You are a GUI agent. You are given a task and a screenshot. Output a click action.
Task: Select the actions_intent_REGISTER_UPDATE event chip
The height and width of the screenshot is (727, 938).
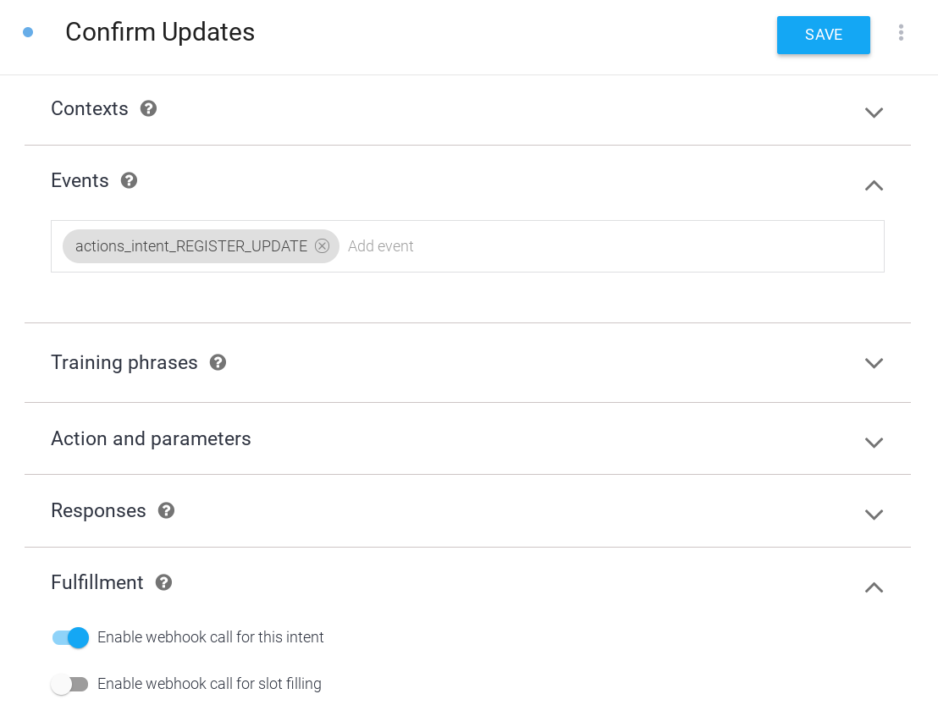pyautogui.click(x=190, y=246)
